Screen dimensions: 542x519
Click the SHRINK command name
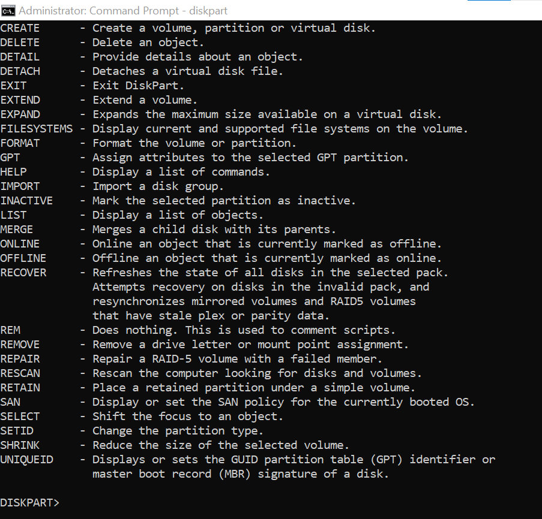click(x=20, y=445)
